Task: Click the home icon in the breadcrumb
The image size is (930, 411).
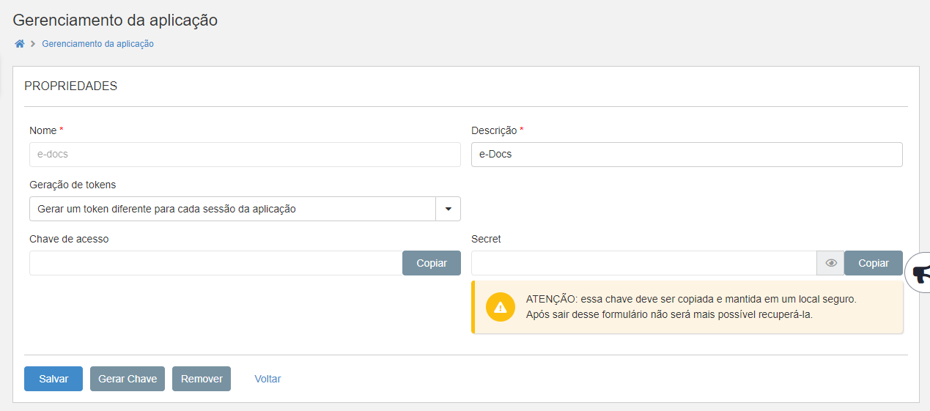Action: pos(20,44)
